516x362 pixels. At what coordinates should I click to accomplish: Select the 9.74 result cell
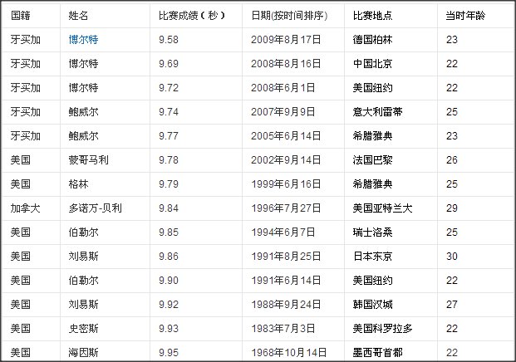point(169,112)
